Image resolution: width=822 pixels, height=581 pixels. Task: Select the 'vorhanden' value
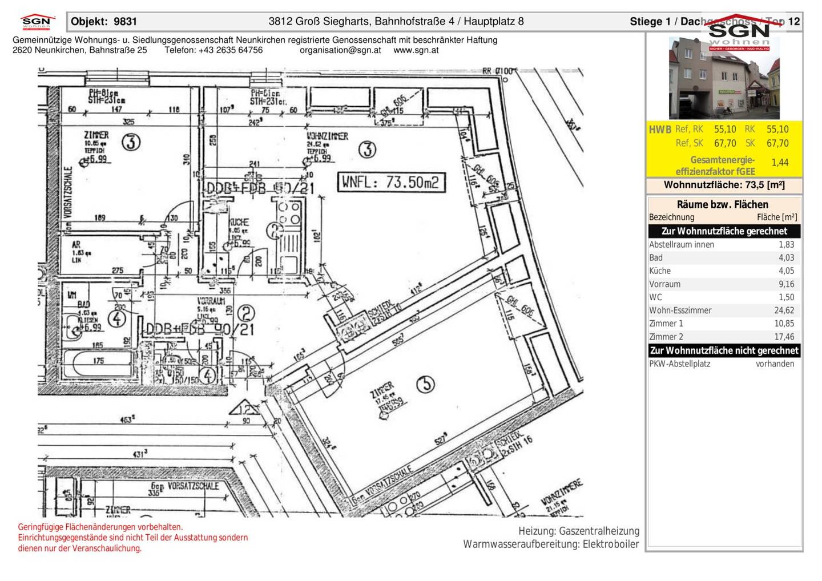[775, 364]
